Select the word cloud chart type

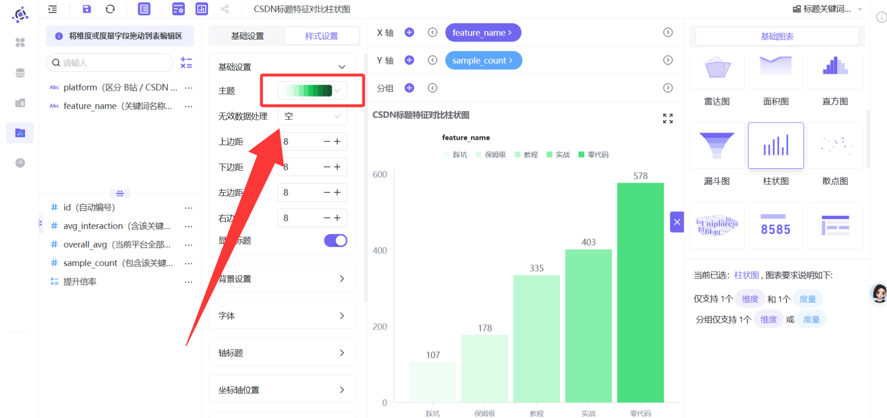(717, 226)
